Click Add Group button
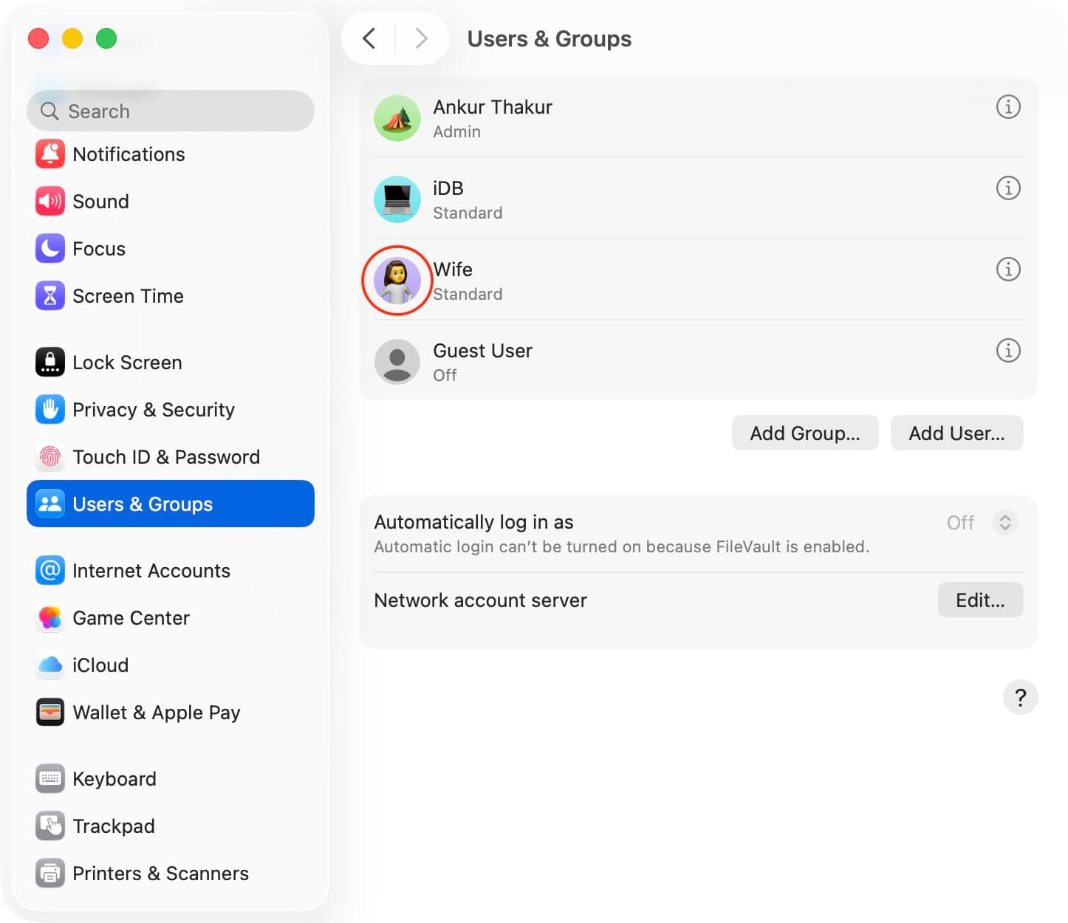The image size is (1068, 923). pos(804,433)
